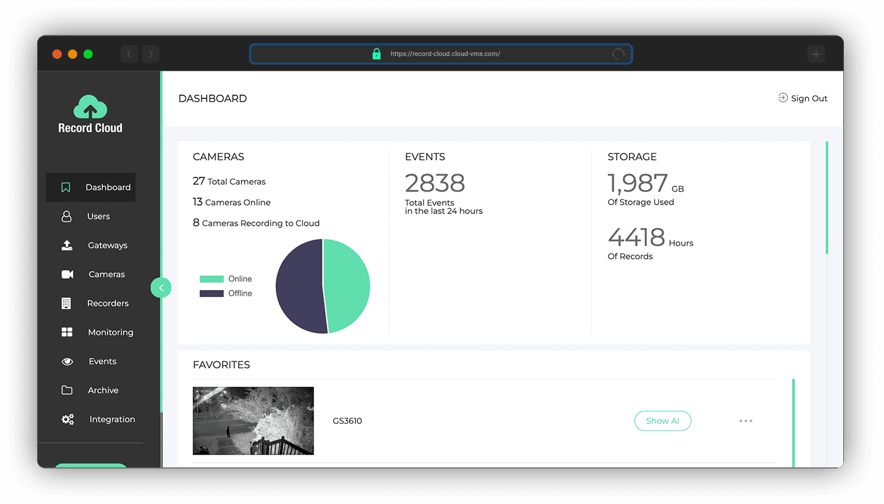Collapse the sidebar with the green chevron
The width and height of the screenshot is (884, 504).
161,288
